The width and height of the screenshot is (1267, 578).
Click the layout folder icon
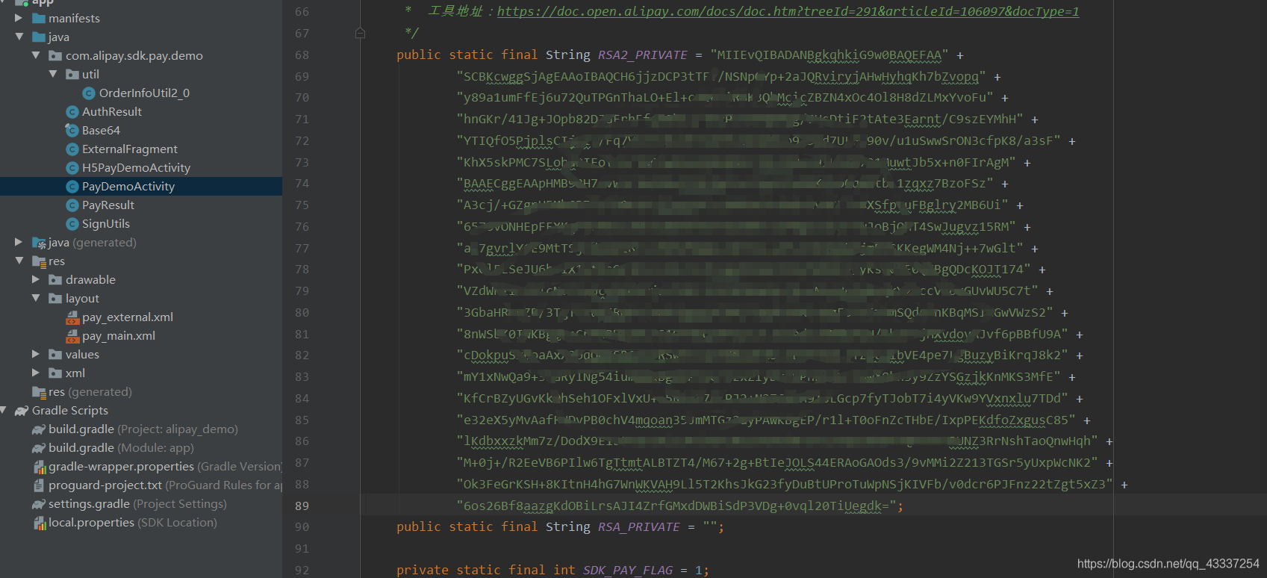pyautogui.click(x=55, y=298)
